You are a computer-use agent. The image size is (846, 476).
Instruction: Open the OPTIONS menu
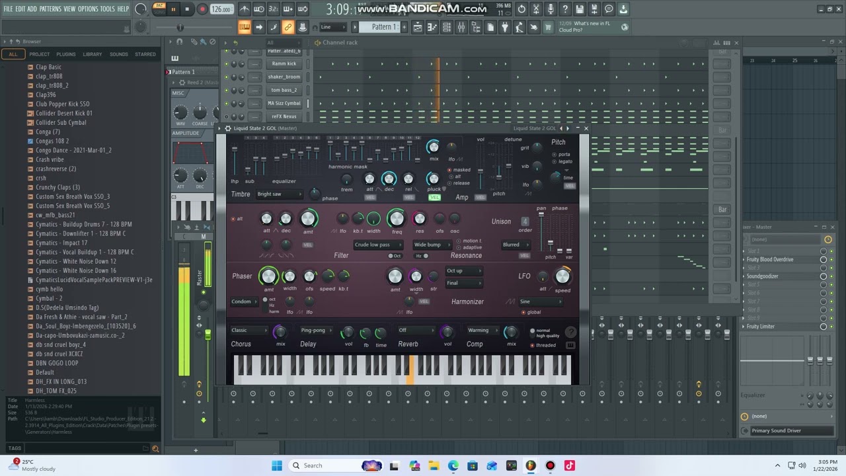point(88,9)
